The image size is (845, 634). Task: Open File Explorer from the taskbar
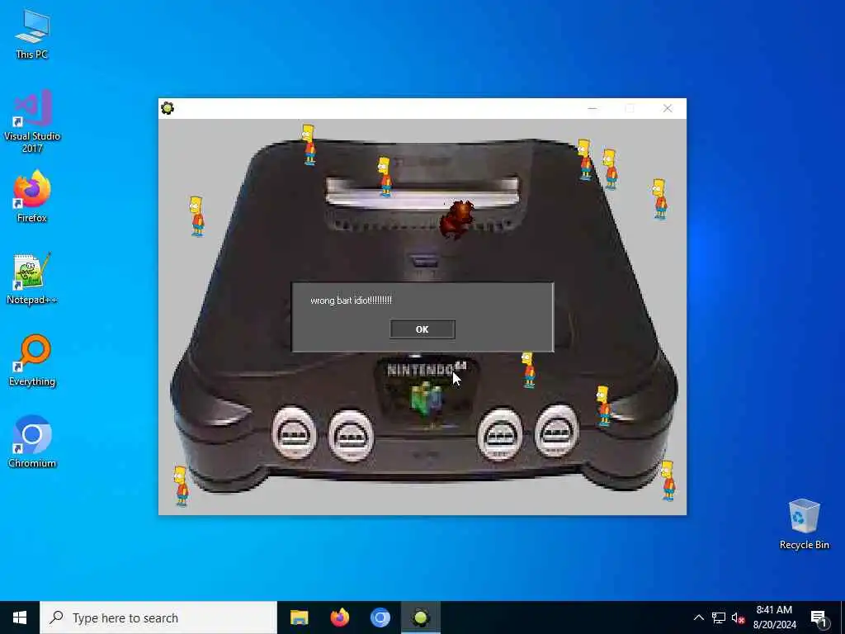tap(299, 617)
